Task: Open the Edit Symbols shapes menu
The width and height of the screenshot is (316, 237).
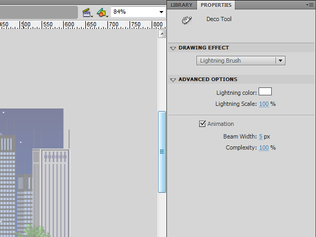Action: click(102, 13)
